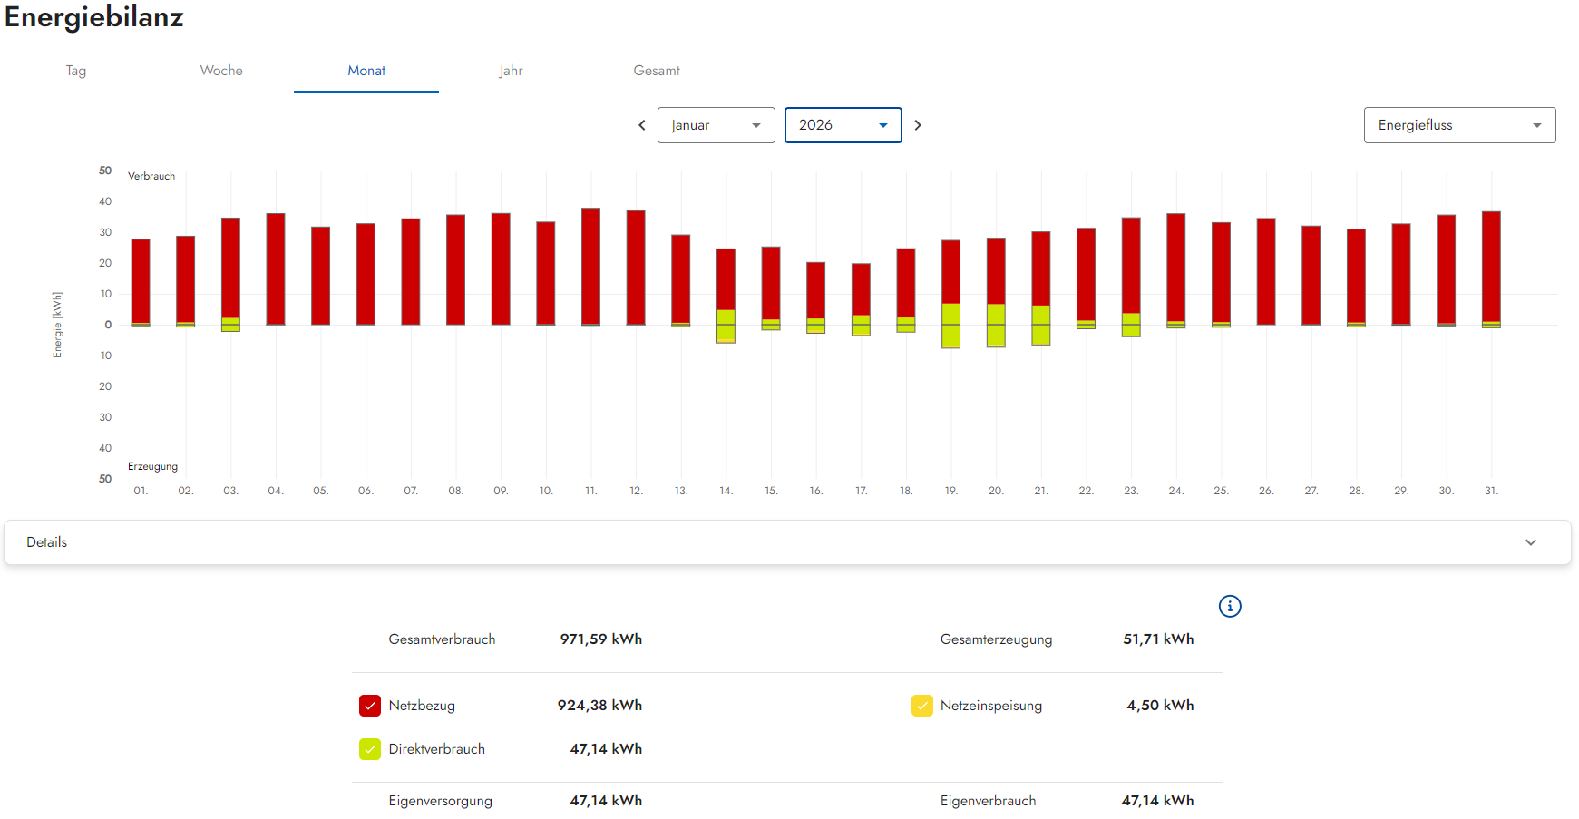This screenshot has height=819, width=1579.
Task: Click the yellow-green segment on day 19
Action: pos(950,325)
